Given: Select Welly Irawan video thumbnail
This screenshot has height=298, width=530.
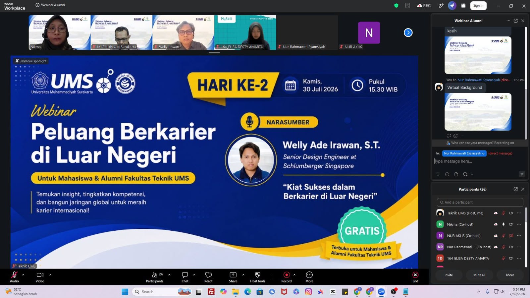Looking at the screenshot, I should click(184, 32).
